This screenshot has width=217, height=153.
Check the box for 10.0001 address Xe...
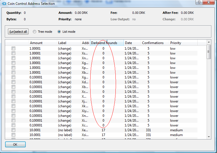(13, 130)
